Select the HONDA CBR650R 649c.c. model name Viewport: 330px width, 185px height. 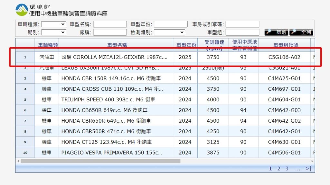coord(106,121)
